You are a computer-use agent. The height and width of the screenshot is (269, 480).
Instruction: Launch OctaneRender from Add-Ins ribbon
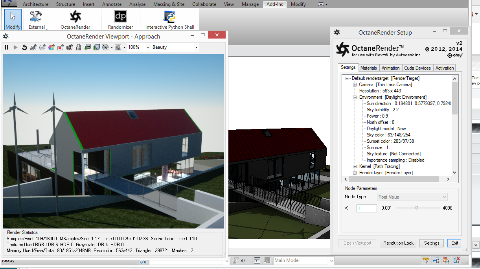click(75, 19)
